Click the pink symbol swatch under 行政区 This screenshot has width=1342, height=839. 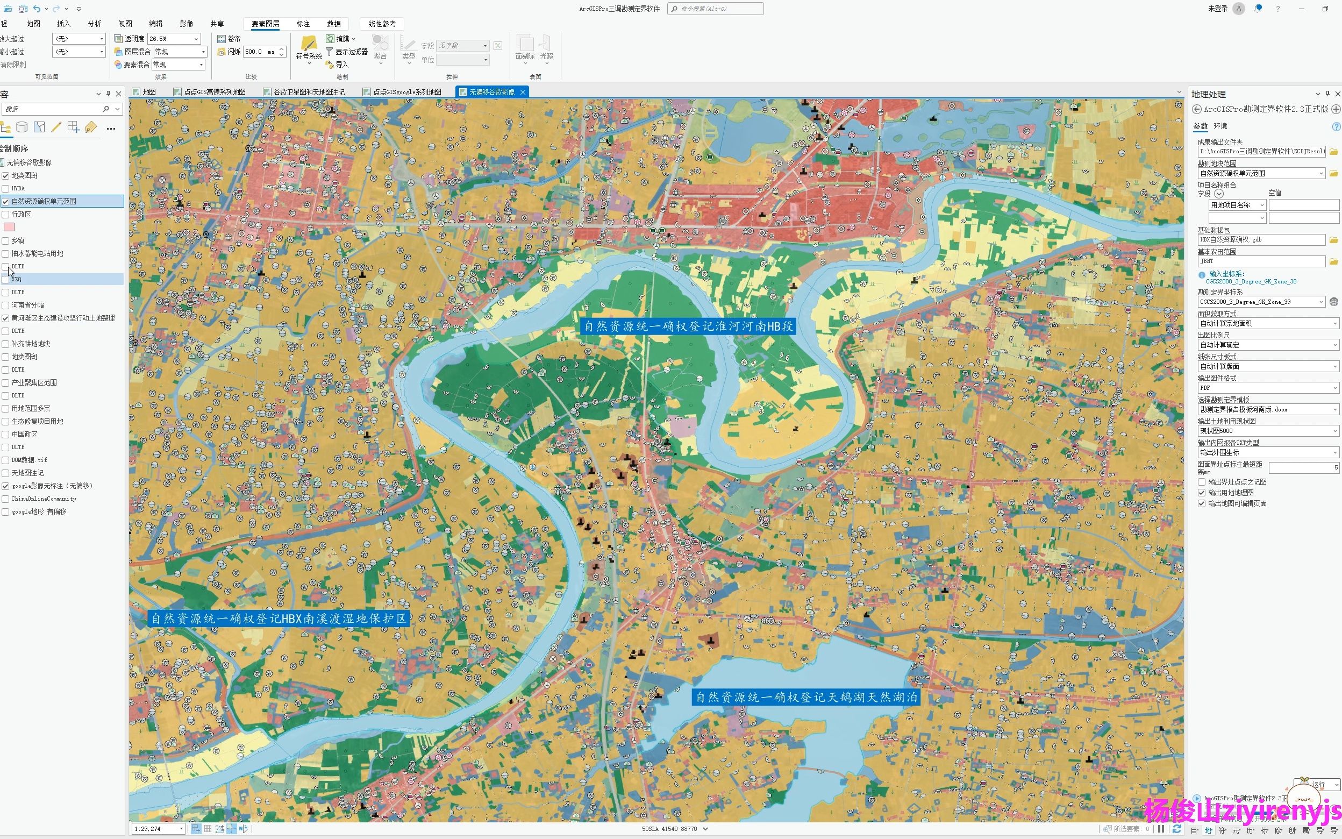click(9, 227)
